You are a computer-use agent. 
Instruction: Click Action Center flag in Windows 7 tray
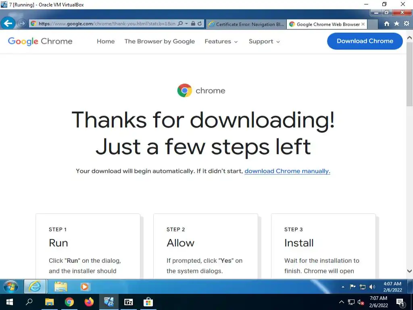pos(353,287)
